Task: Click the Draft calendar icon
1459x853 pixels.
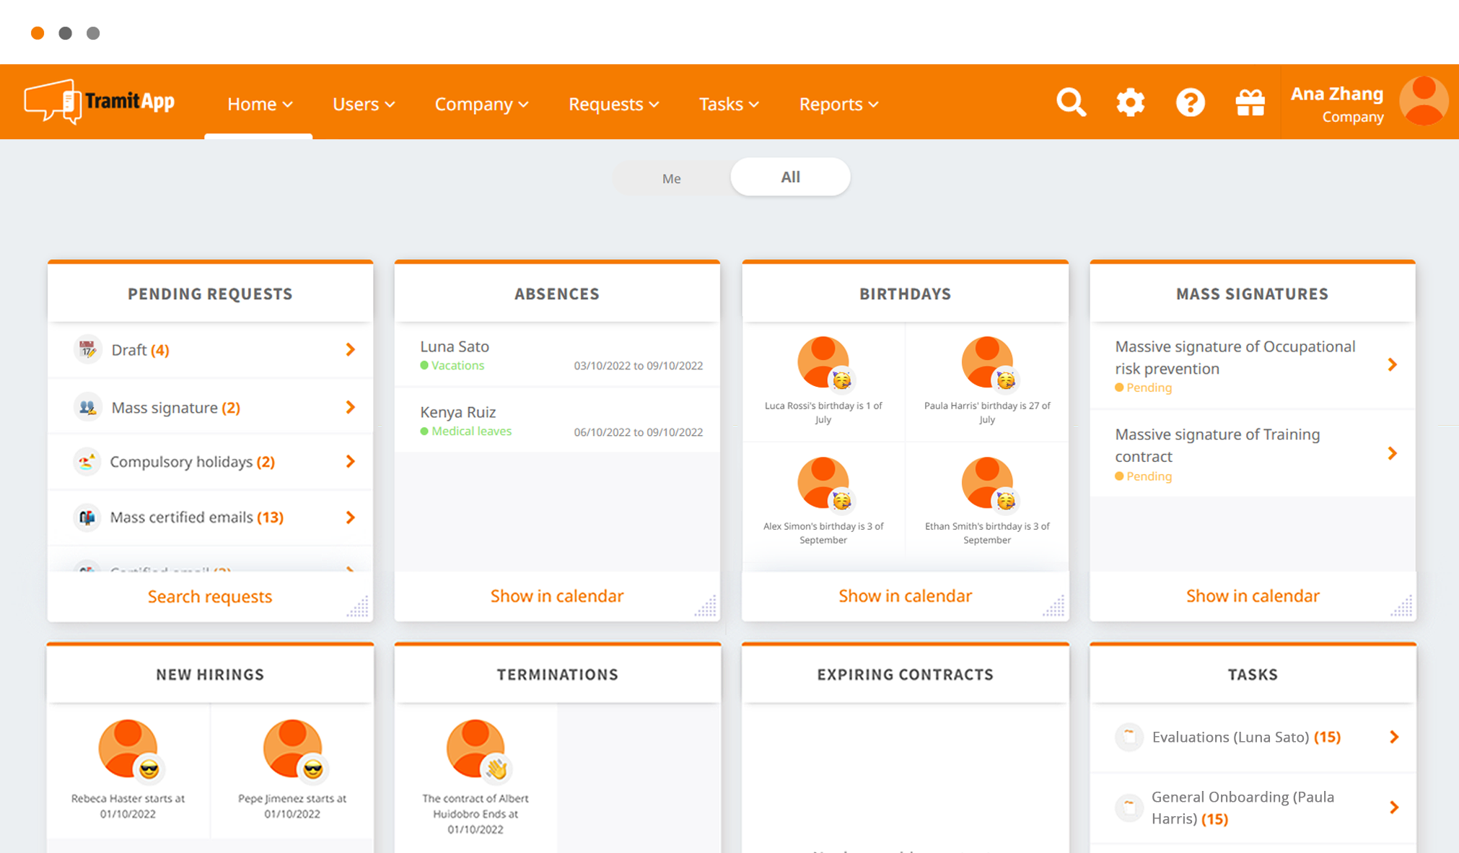Action: (87, 349)
